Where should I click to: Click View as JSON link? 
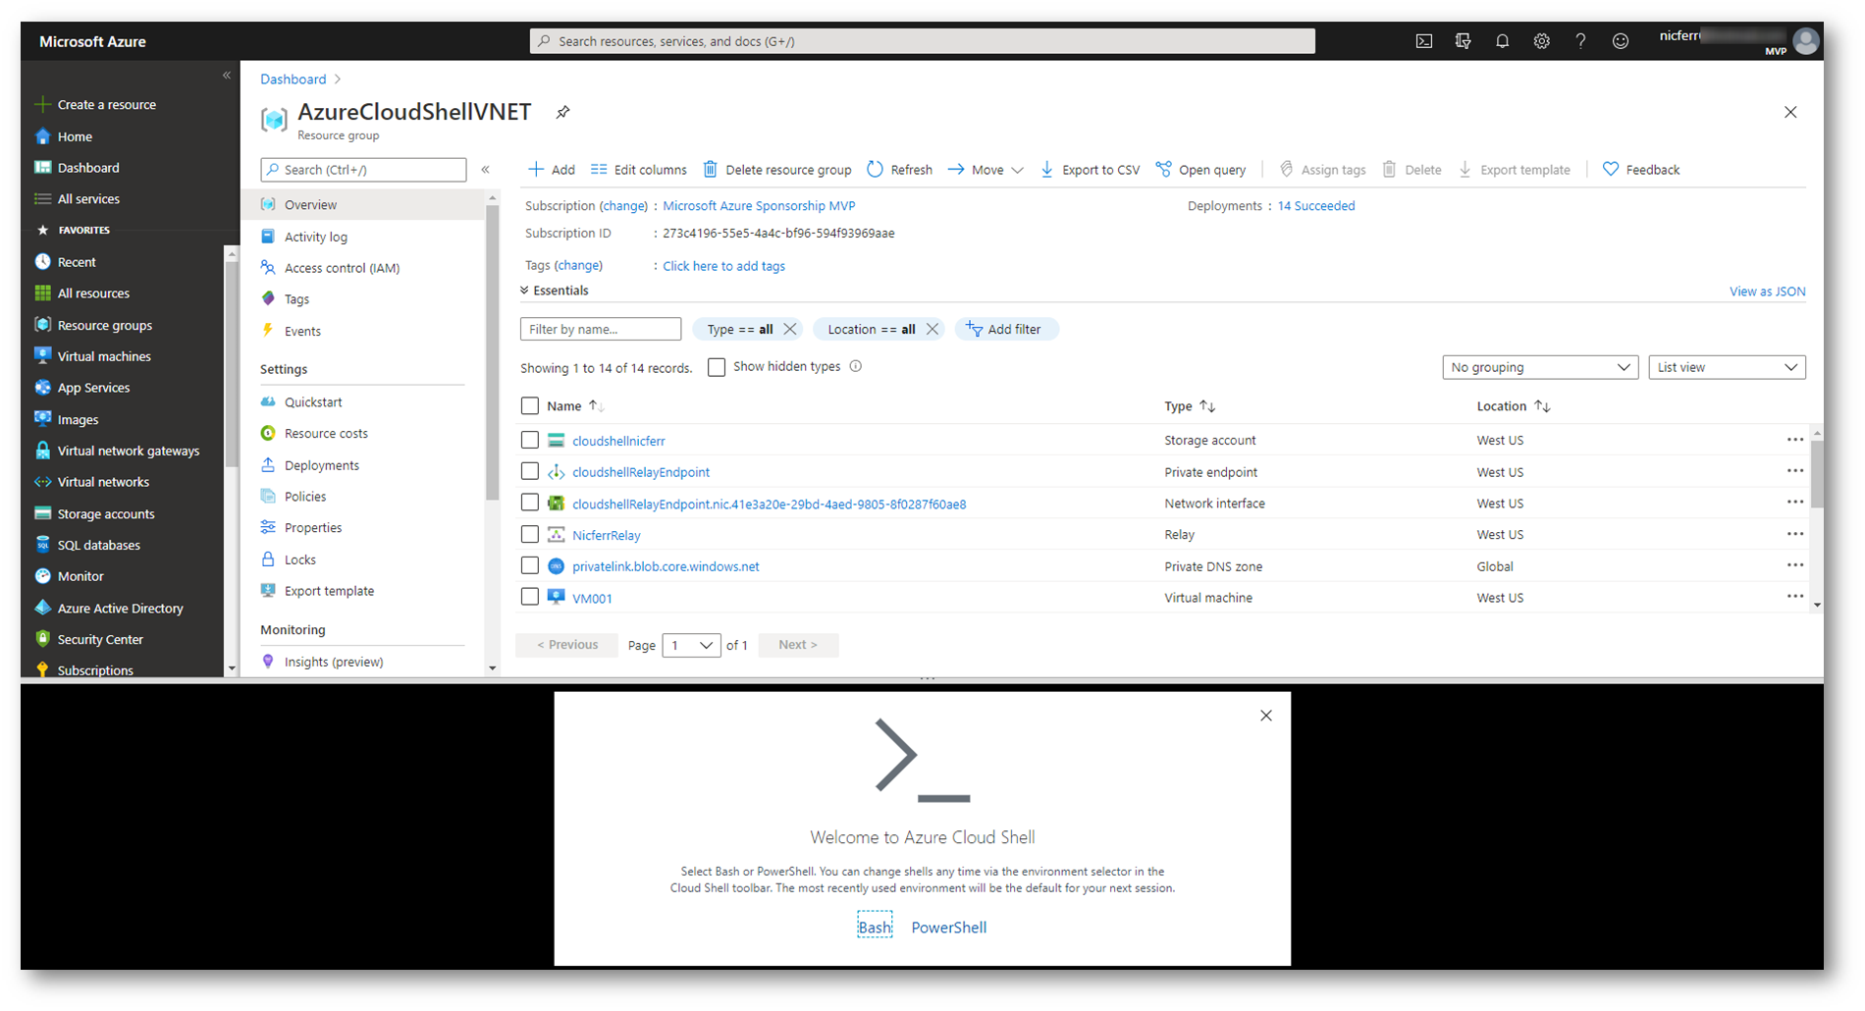(1767, 292)
